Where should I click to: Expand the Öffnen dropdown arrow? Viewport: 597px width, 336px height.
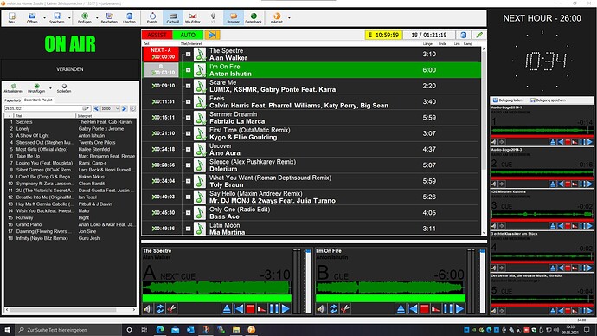(x=44, y=18)
